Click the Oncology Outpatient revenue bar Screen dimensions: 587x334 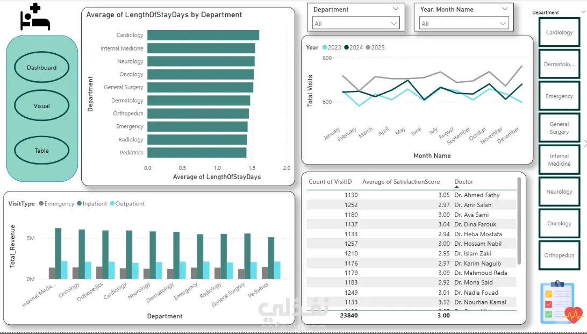pos(88,271)
